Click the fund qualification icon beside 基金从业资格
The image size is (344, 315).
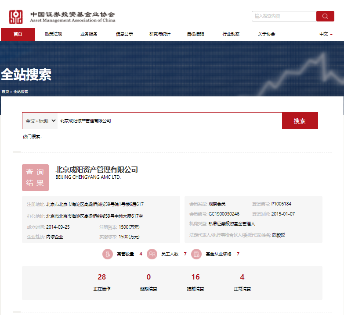coord(196,254)
